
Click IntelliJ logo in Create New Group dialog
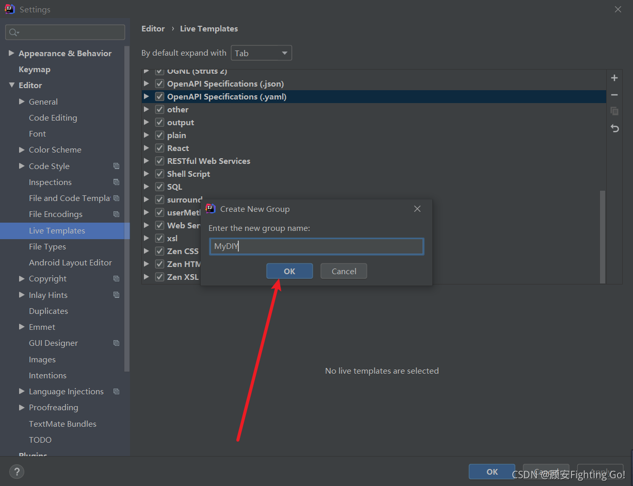pyautogui.click(x=210, y=209)
